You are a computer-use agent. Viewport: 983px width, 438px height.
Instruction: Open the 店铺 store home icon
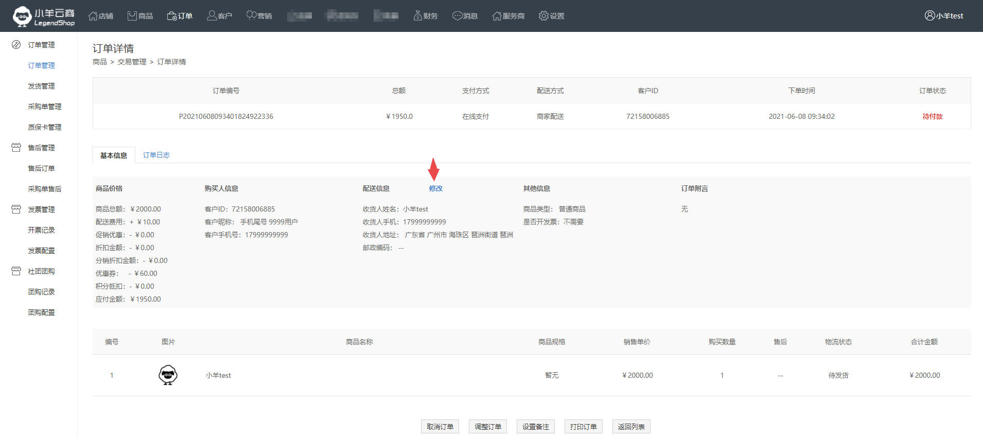tap(93, 16)
